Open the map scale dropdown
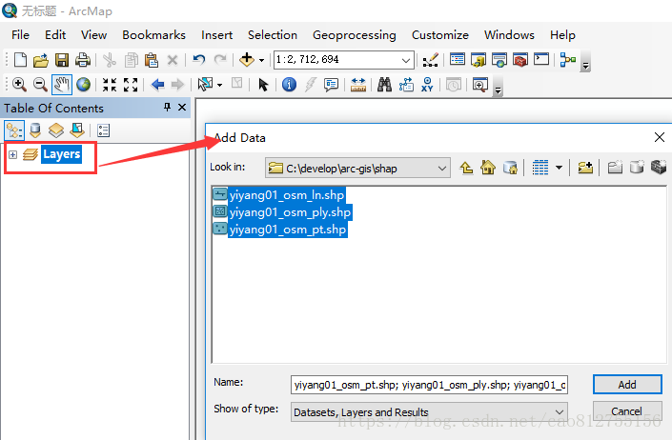The width and height of the screenshot is (672, 440). coord(406,60)
